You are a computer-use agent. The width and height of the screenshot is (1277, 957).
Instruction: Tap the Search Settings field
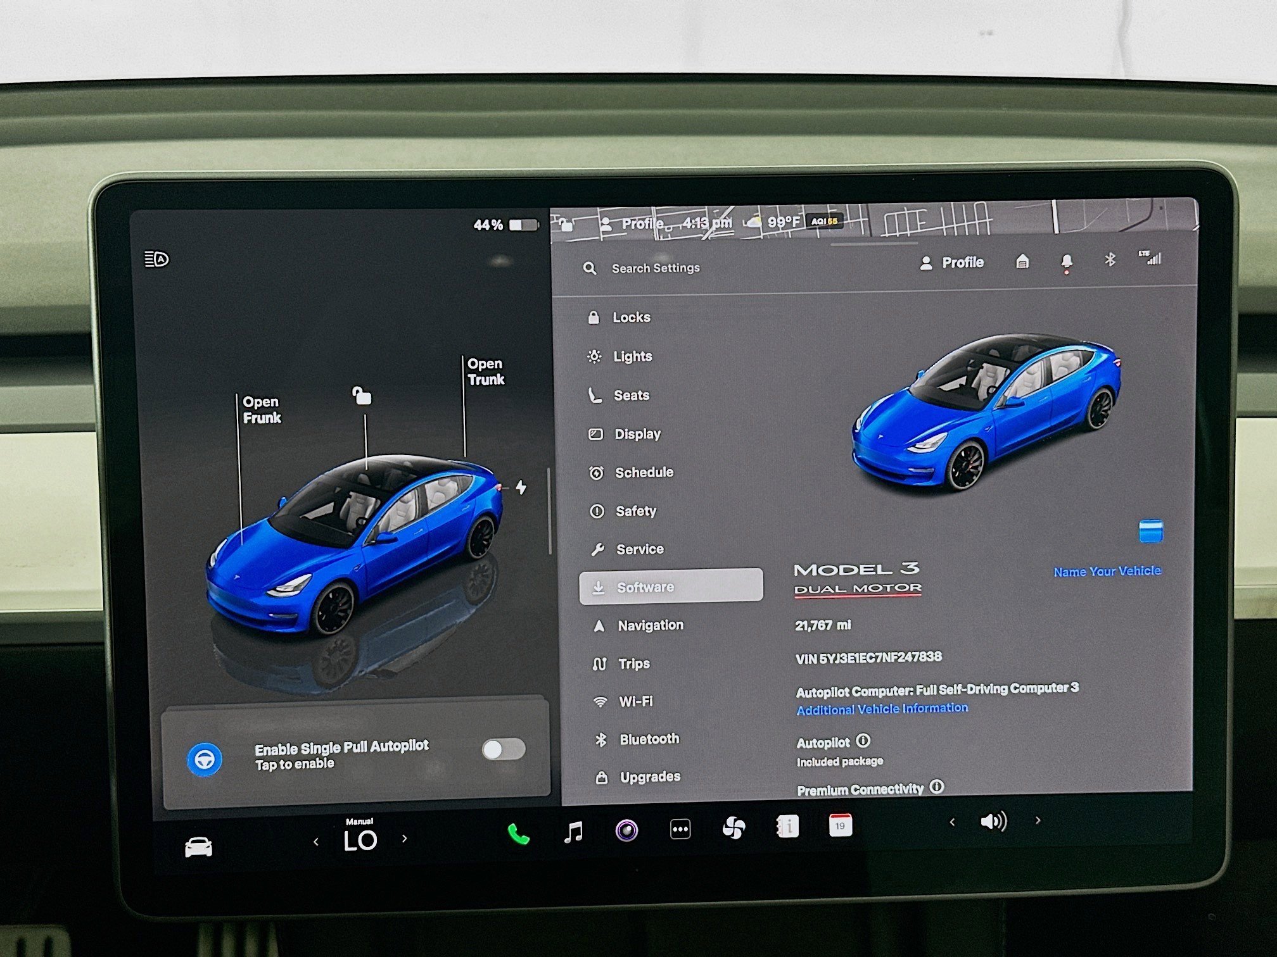click(656, 268)
